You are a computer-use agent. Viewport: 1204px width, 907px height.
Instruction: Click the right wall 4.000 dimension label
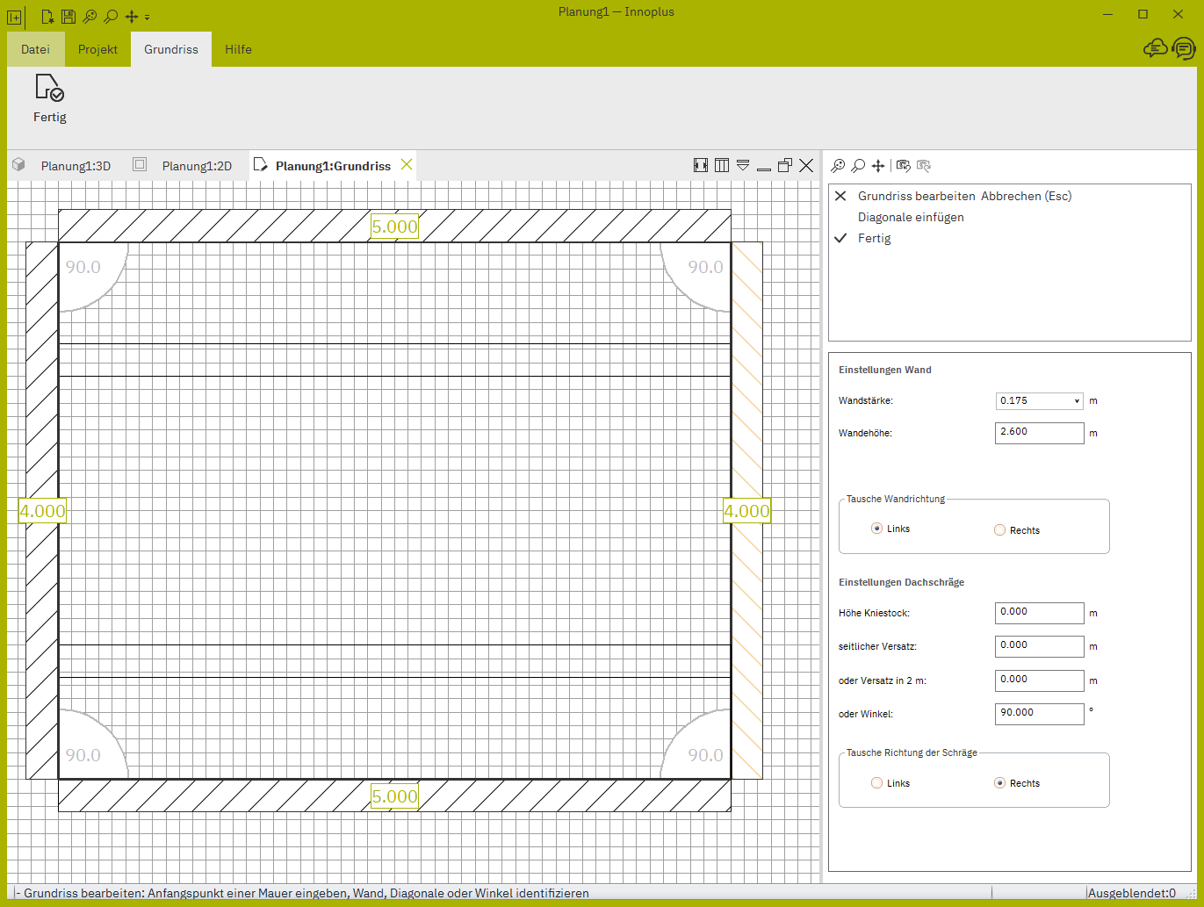pyautogui.click(x=746, y=511)
